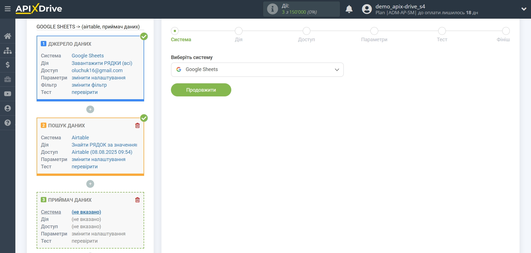Open the briefcase sidebar icon

point(8,79)
